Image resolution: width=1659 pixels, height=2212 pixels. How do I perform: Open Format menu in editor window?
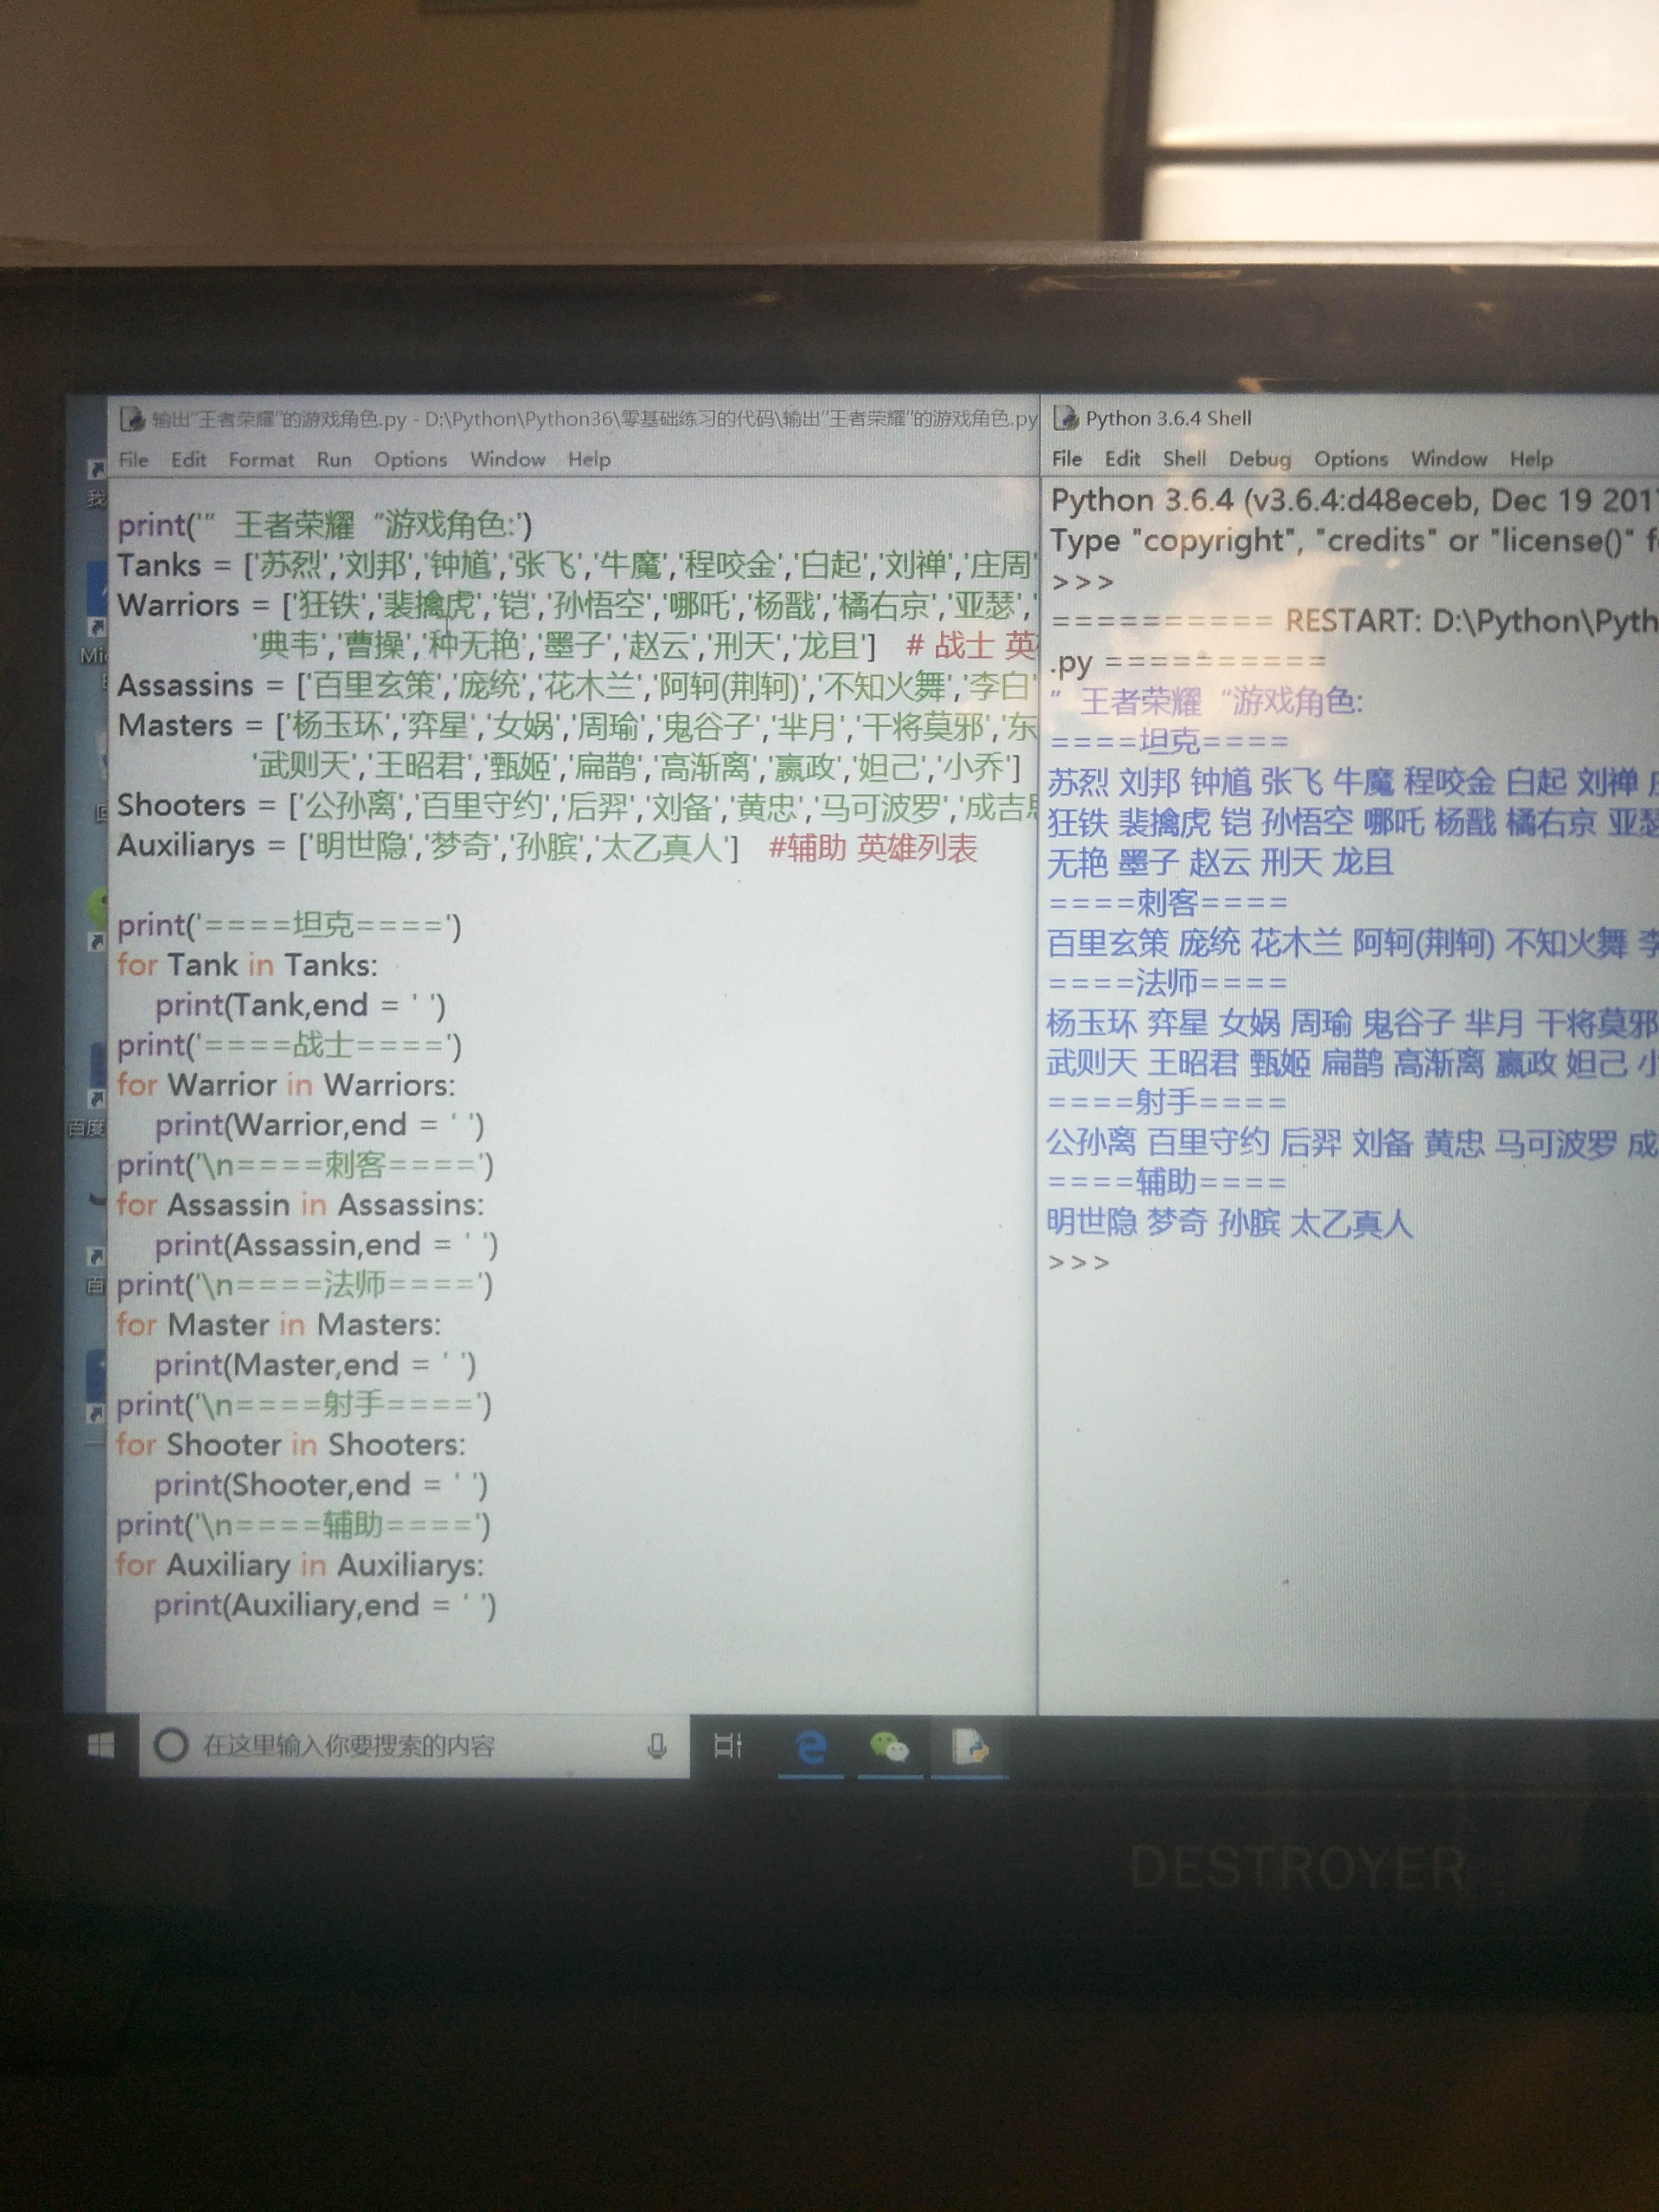261,460
